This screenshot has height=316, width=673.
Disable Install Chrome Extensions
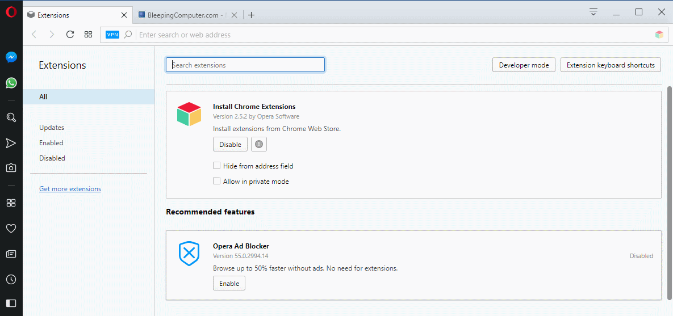[x=230, y=145]
